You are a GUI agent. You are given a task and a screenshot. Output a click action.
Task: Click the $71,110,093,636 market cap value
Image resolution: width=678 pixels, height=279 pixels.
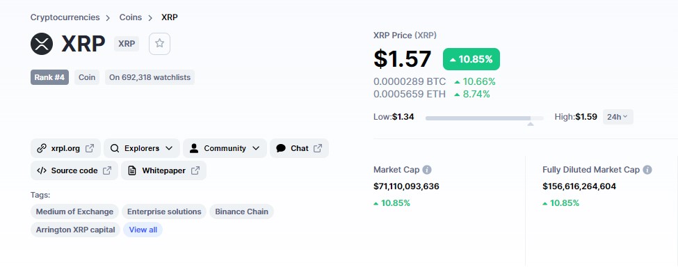coord(407,186)
